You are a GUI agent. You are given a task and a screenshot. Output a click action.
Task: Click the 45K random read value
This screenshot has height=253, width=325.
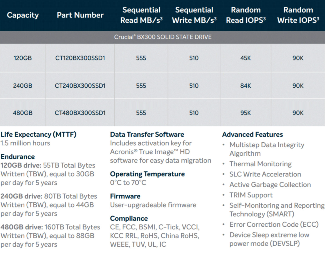[246, 58]
